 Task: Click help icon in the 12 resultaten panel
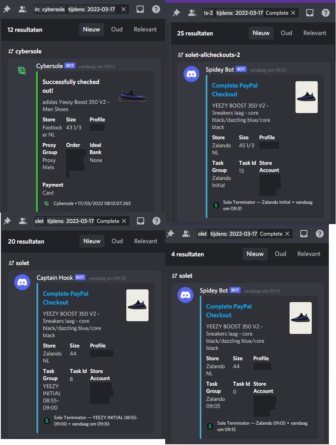(156, 10)
